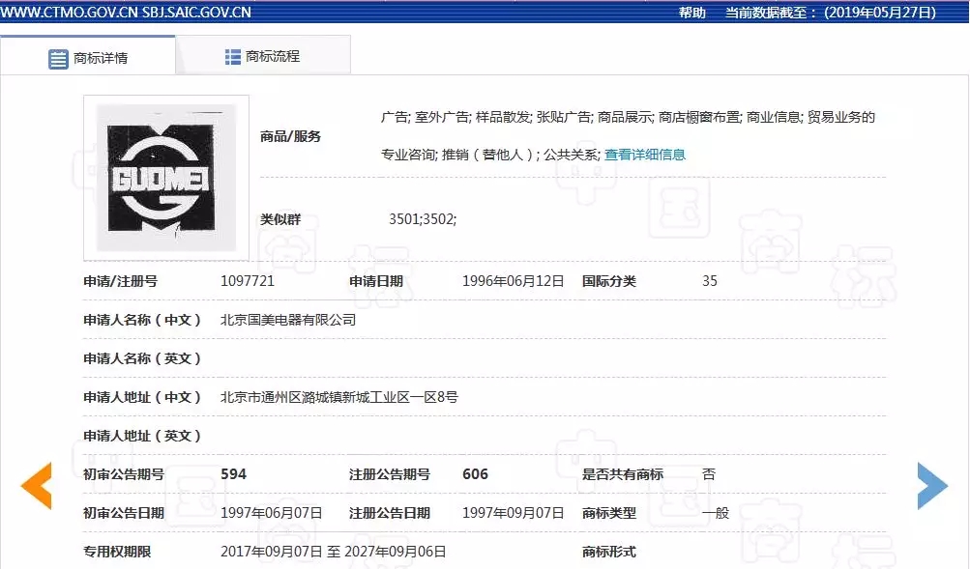Click the 专用权期限 label
This screenshot has width=970, height=569.
pos(118,552)
